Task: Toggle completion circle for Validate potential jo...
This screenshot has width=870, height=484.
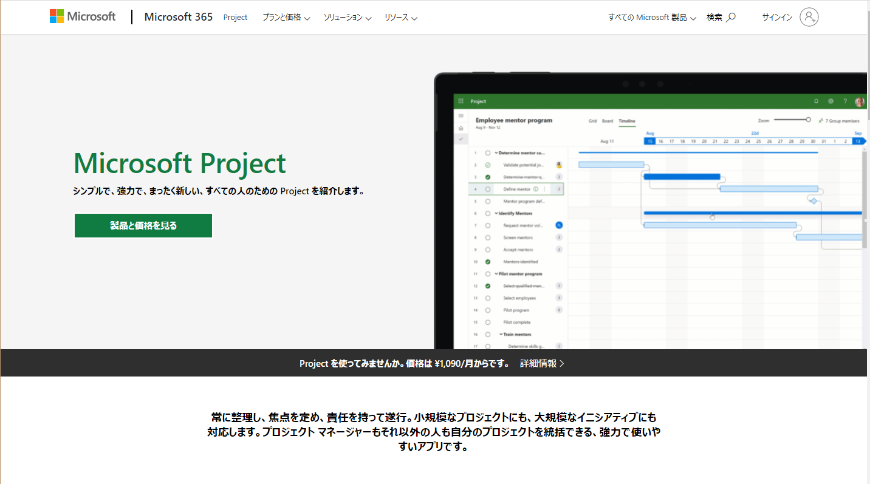Action: click(488, 165)
